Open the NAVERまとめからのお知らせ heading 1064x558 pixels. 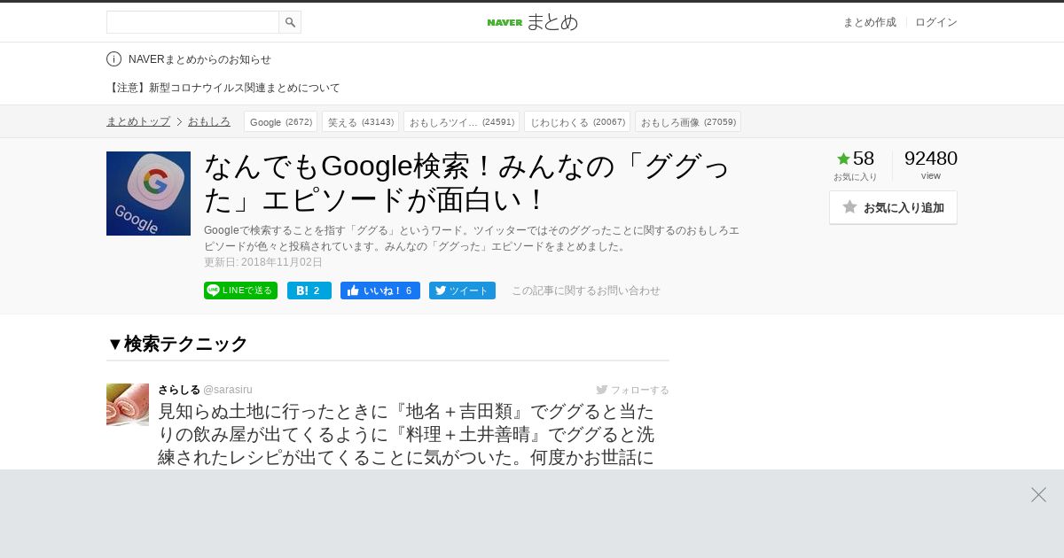point(199,59)
